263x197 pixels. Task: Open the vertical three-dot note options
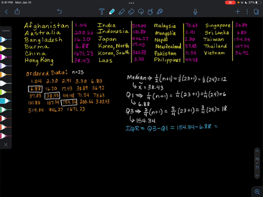point(247,12)
